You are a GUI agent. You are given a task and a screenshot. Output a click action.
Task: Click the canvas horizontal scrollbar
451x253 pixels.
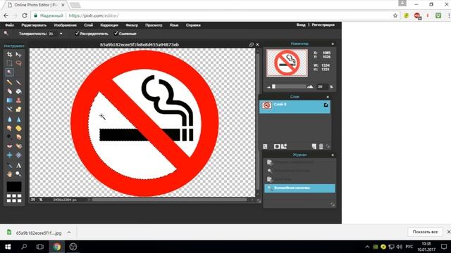[x=170, y=200]
